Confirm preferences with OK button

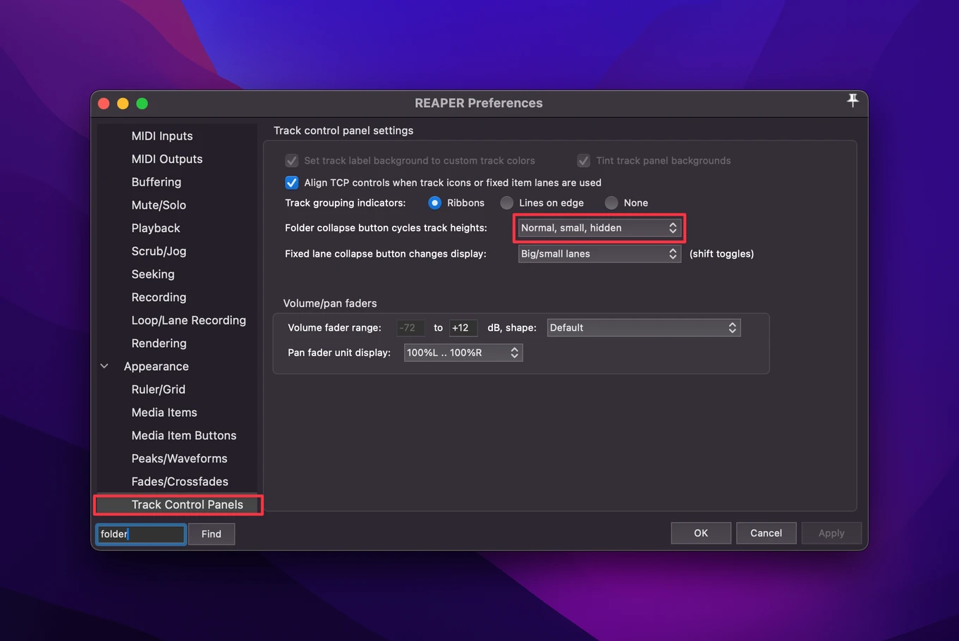(701, 533)
